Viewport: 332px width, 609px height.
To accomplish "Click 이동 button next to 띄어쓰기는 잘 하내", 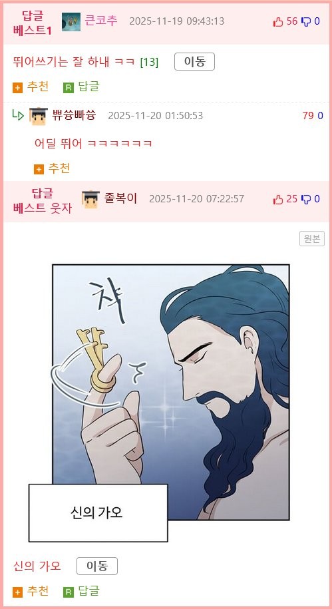I will pyautogui.click(x=194, y=61).
